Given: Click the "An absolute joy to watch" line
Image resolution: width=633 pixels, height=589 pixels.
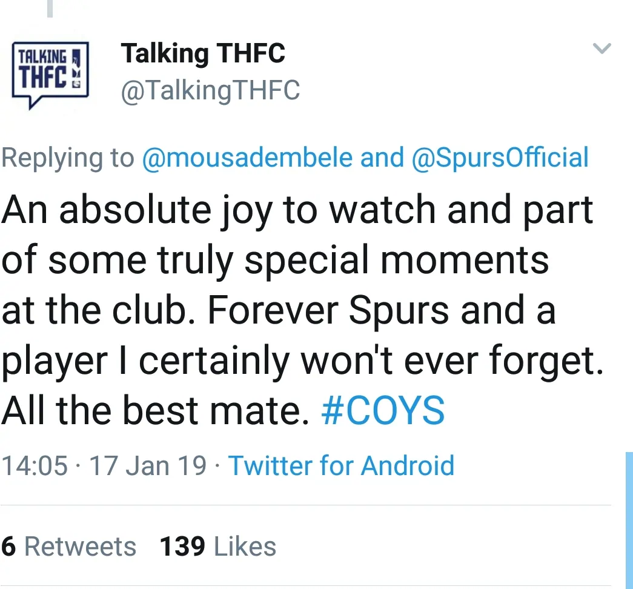Looking at the screenshot, I should click(297, 210).
